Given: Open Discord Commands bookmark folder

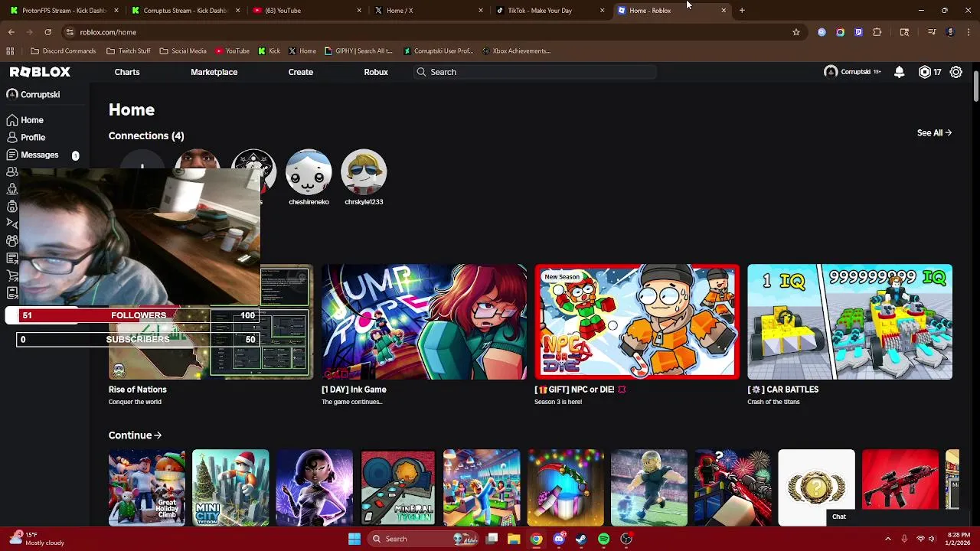Looking at the screenshot, I should [x=64, y=51].
